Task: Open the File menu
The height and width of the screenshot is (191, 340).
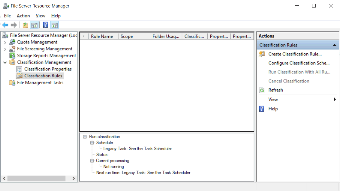Action: click(8, 16)
